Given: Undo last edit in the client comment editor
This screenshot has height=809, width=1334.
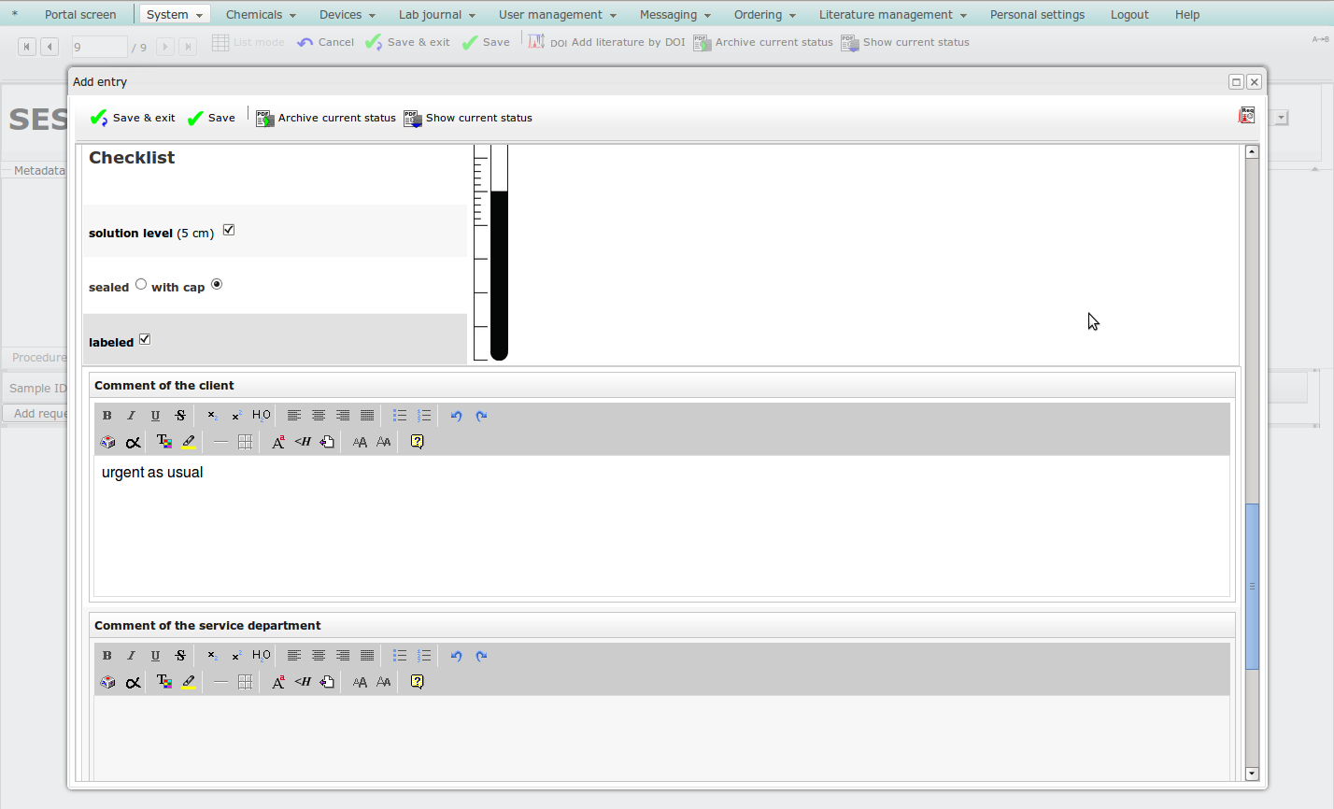Looking at the screenshot, I should click(x=456, y=416).
